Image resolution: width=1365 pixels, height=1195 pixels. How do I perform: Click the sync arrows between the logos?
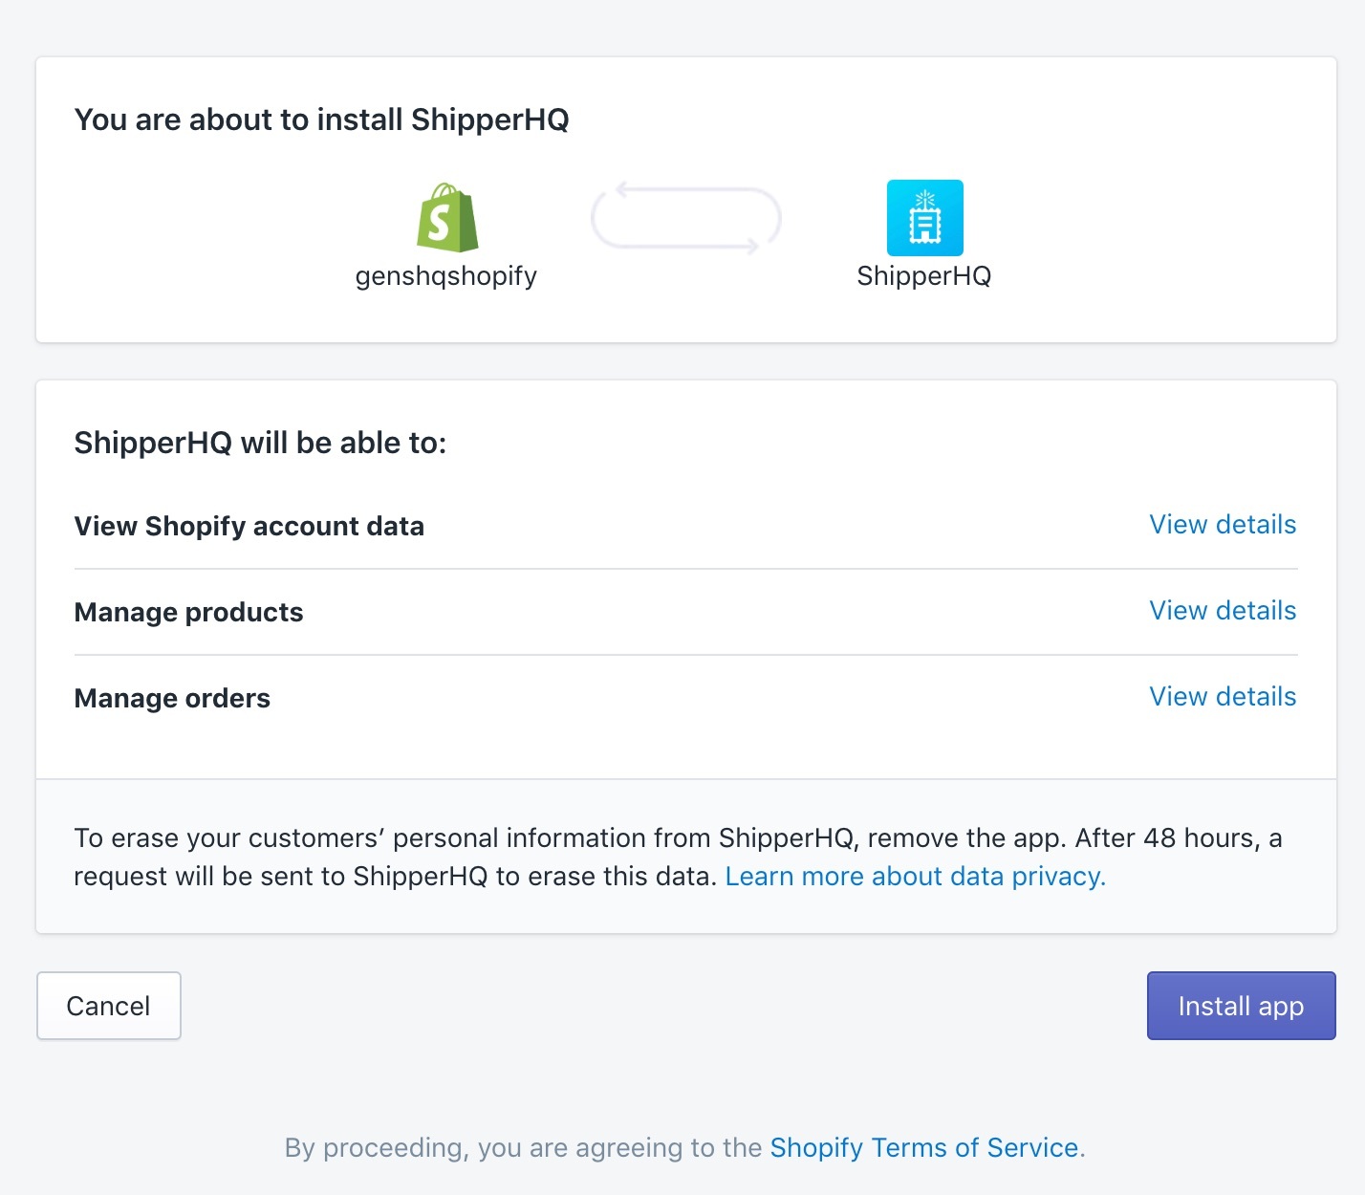coord(685,219)
